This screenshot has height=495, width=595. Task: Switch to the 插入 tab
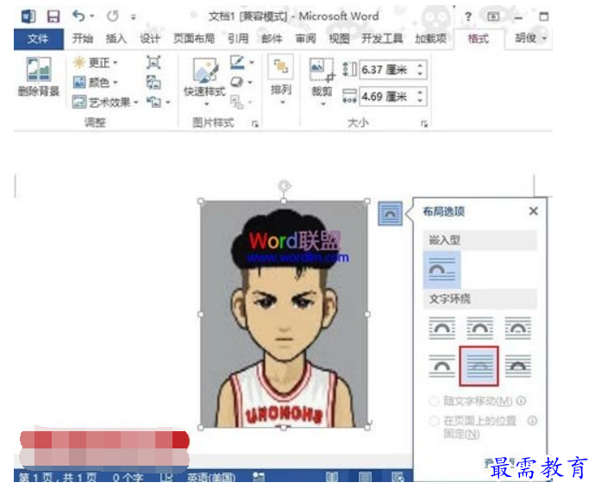(116, 38)
